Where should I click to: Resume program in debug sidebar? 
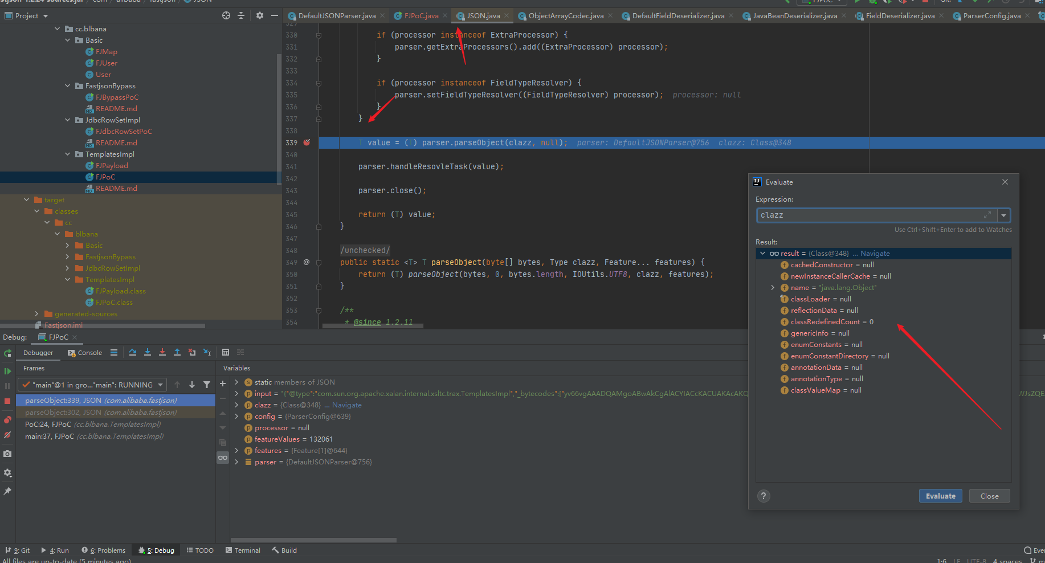pos(7,371)
